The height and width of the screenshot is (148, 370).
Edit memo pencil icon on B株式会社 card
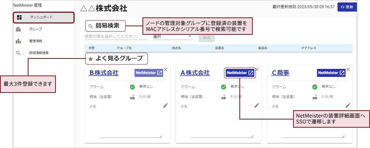click(165, 105)
